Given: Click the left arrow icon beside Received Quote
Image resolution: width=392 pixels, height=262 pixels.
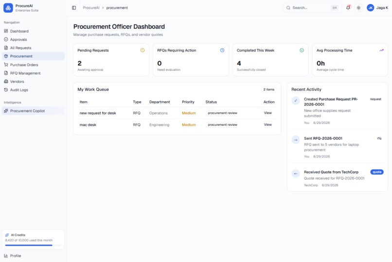Looking at the screenshot, I should (x=296, y=174).
